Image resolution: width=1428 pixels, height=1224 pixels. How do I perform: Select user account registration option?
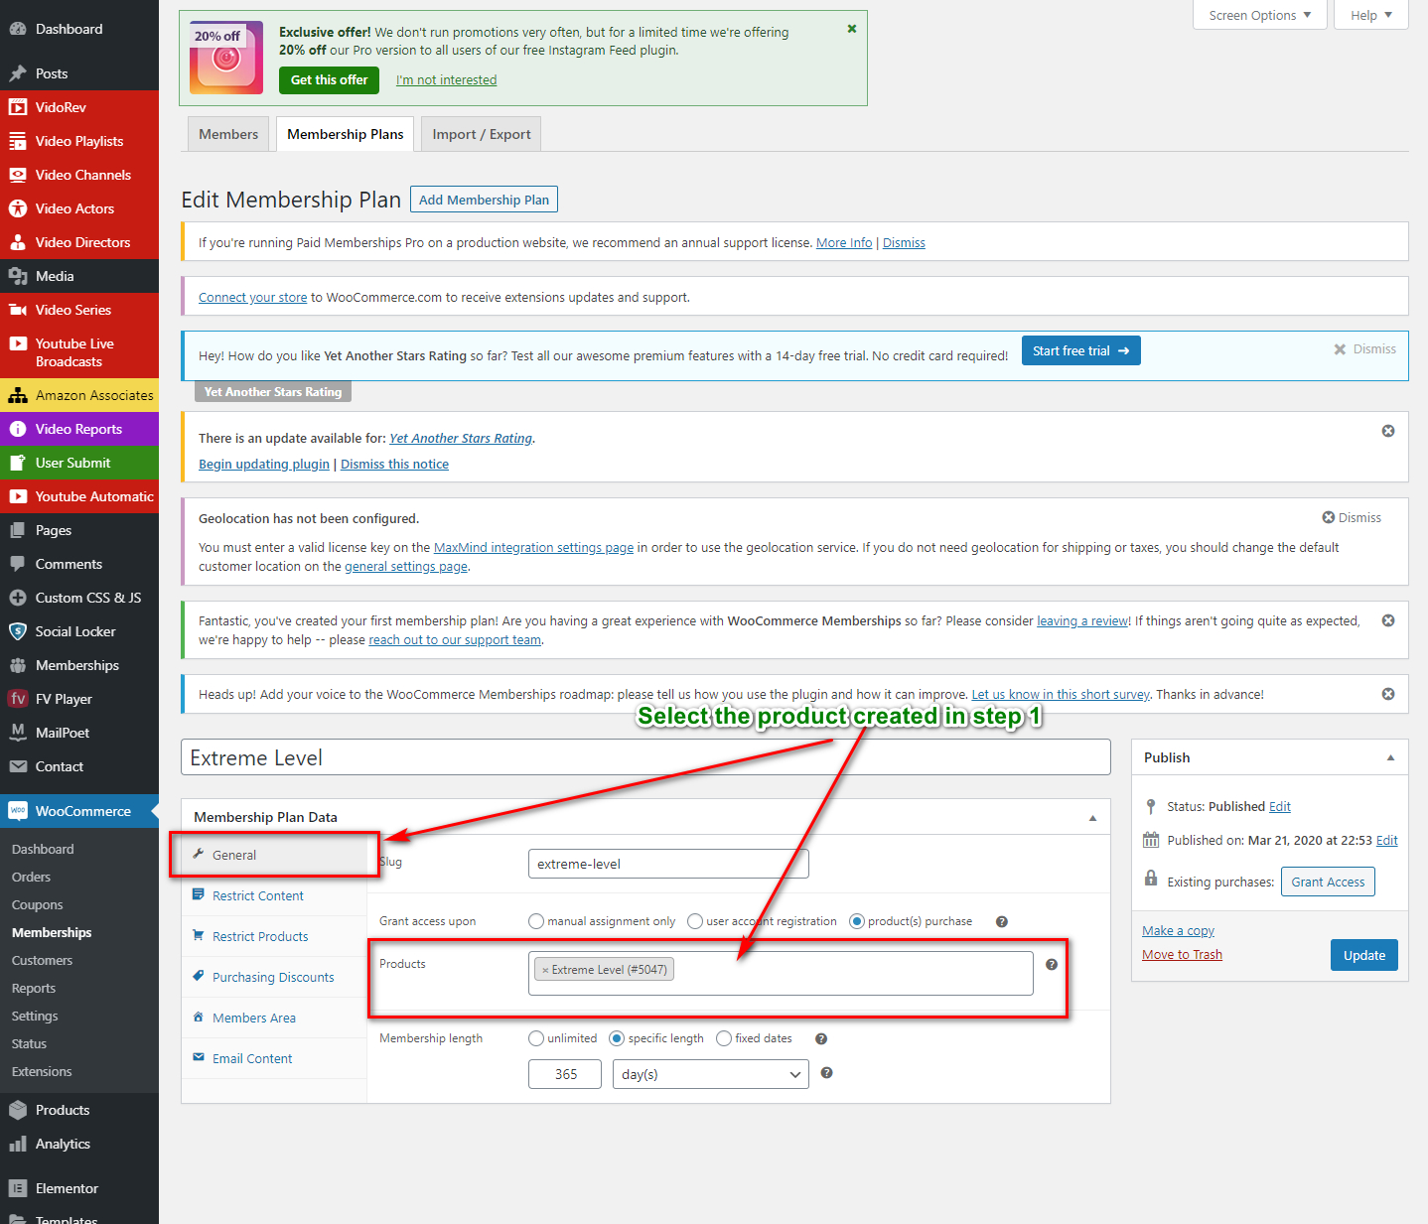[x=695, y=921]
